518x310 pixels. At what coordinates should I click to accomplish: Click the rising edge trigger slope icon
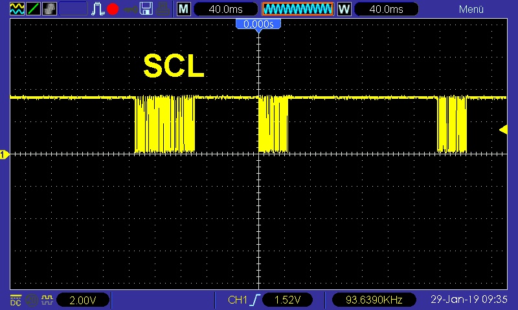coord(256,300)
